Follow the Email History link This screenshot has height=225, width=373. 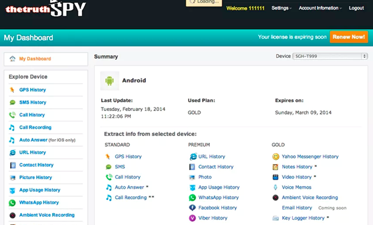pos(297,208)
